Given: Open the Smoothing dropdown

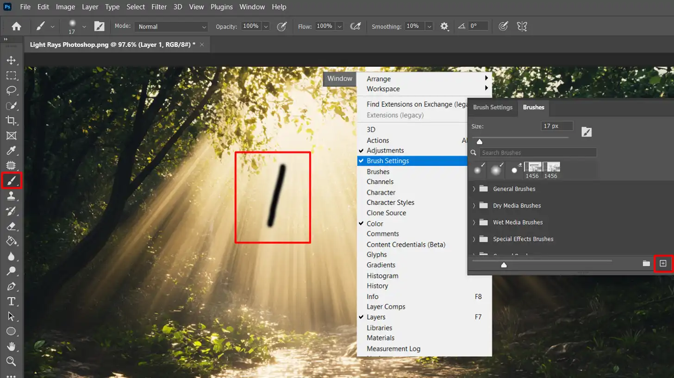Looking at the screenshot, I should pos(429,26).
